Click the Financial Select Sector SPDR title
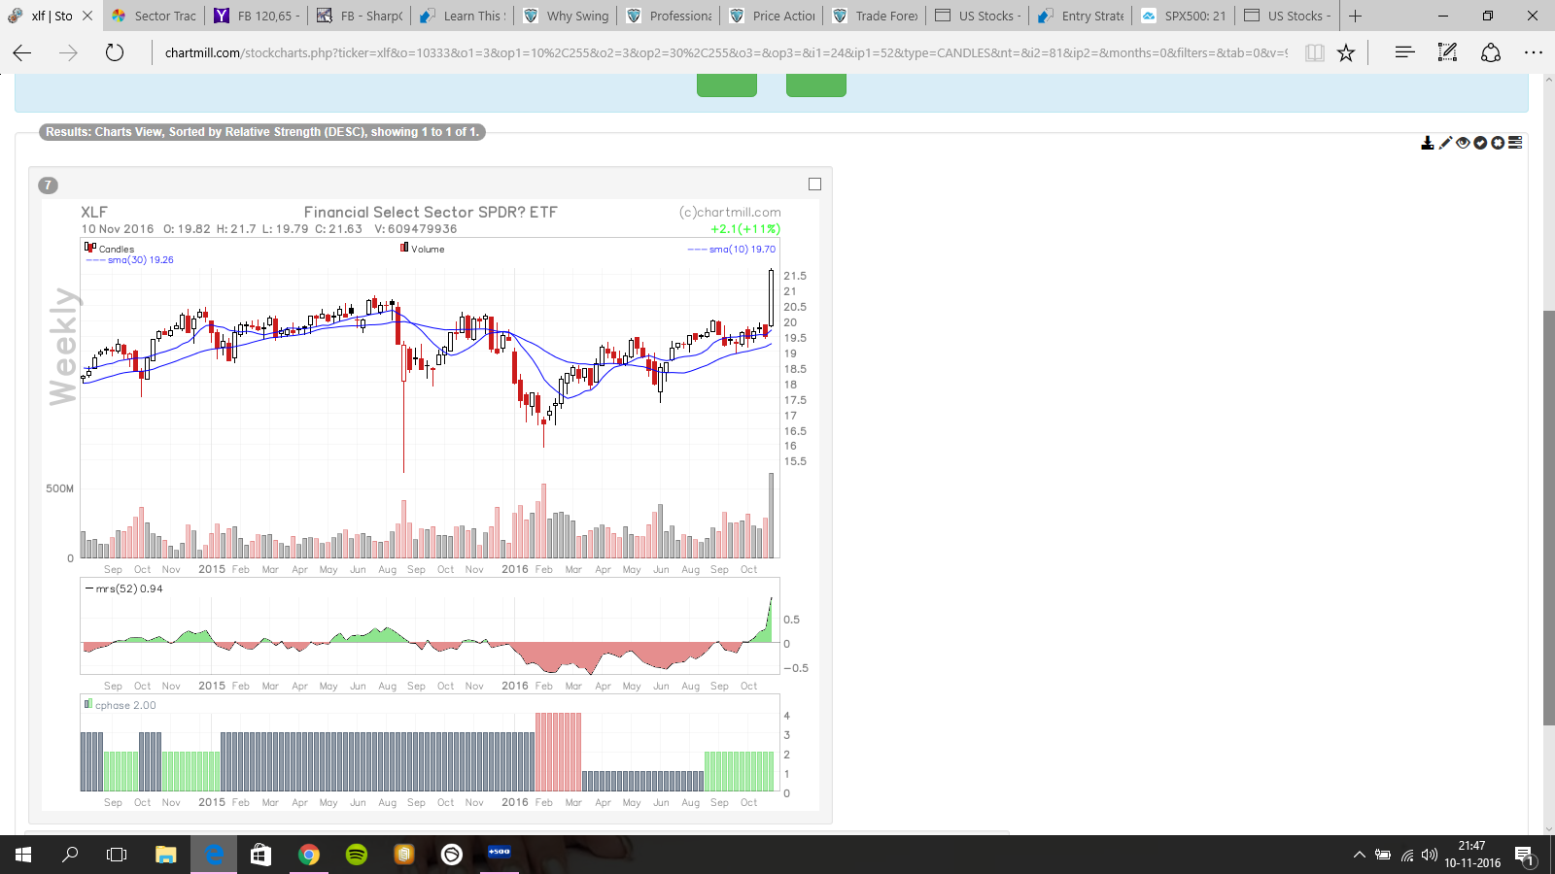 (x=431, y=212)
